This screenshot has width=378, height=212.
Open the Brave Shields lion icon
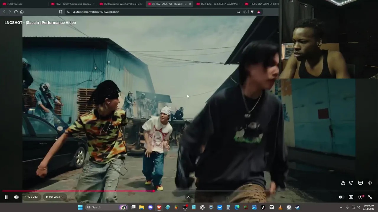[x=252, y=12]
